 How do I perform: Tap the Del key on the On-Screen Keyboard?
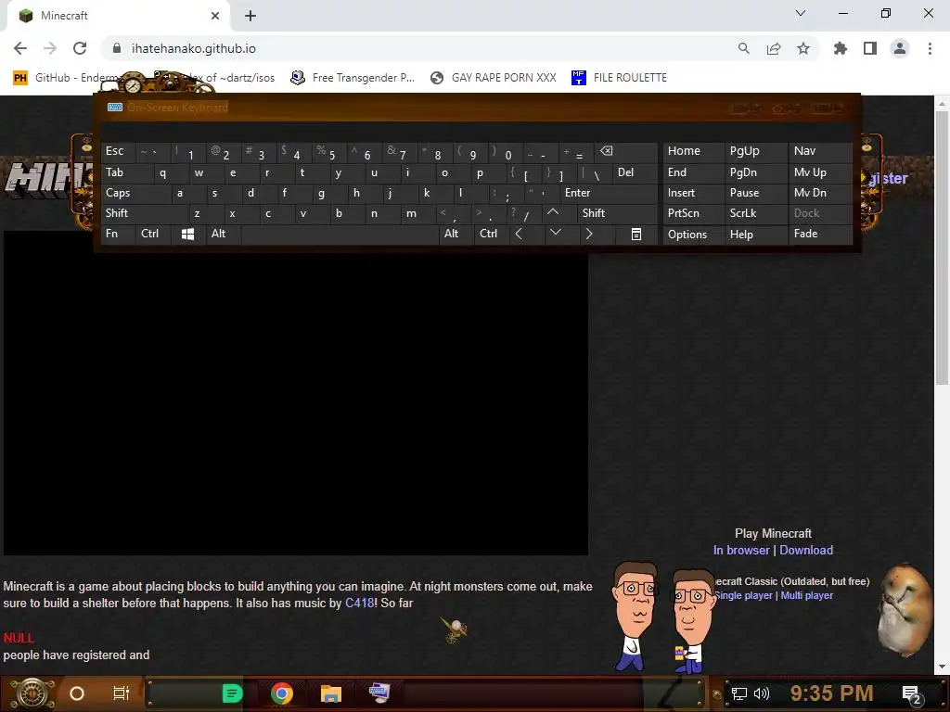coord(635,172)
